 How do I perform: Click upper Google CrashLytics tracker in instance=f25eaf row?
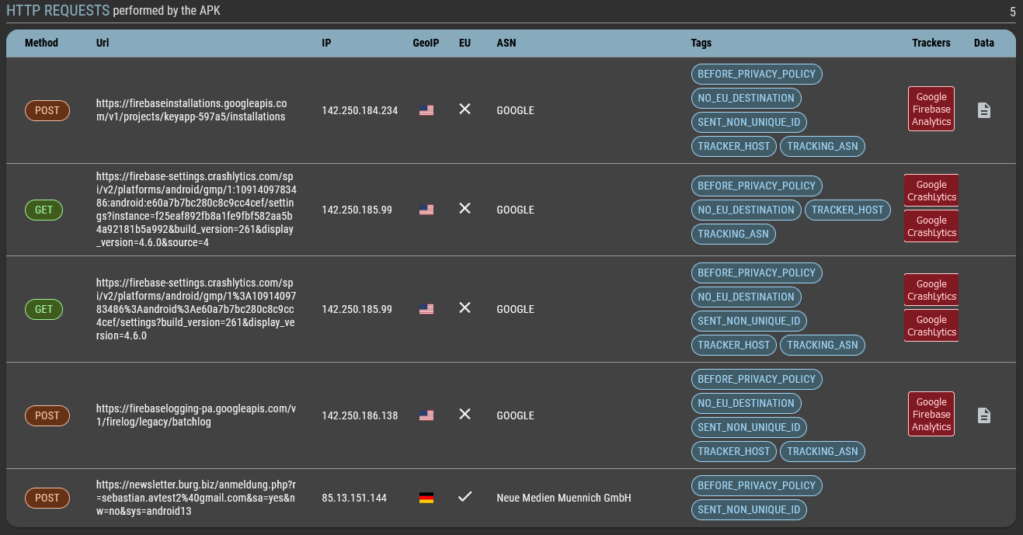(931, 191)
